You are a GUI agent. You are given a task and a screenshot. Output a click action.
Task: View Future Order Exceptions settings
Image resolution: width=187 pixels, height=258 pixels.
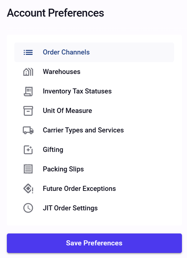[x=94, y=189]
